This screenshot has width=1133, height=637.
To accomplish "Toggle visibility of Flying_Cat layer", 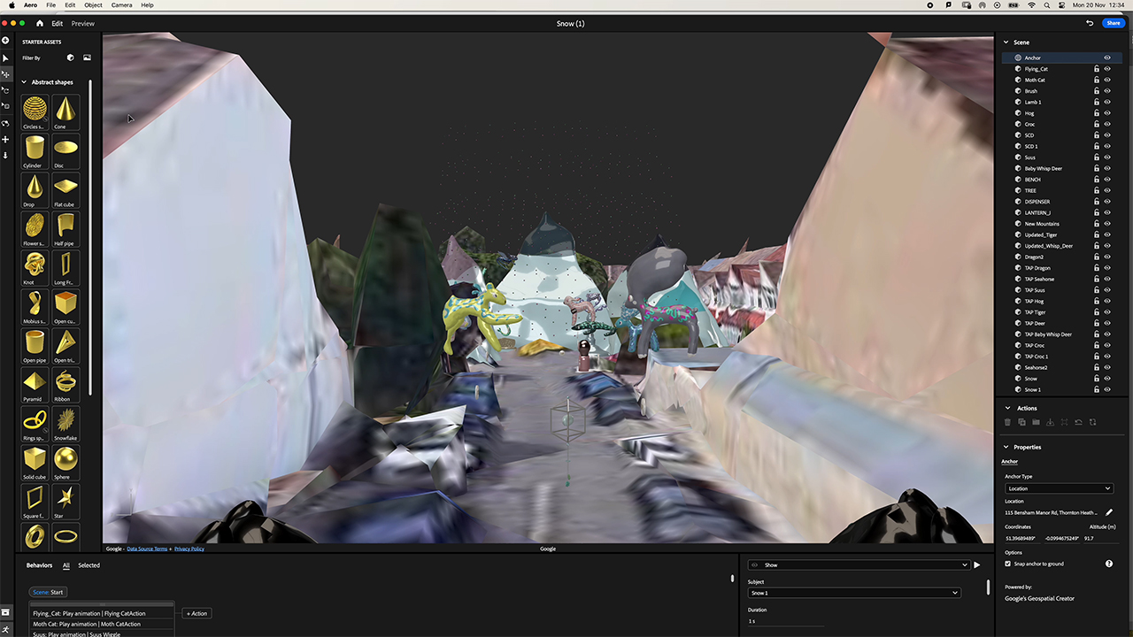I will coord(1107,69).
